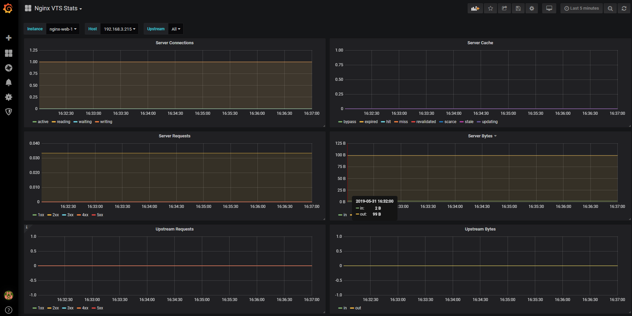
Task: Refresh the dashboard
Action: [x=624, y=8]
